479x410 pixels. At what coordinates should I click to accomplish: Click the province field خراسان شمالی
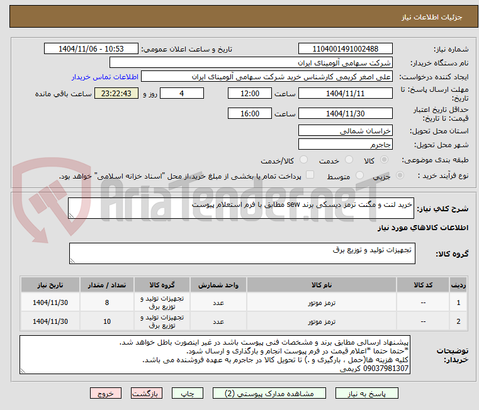click(345, 130)
